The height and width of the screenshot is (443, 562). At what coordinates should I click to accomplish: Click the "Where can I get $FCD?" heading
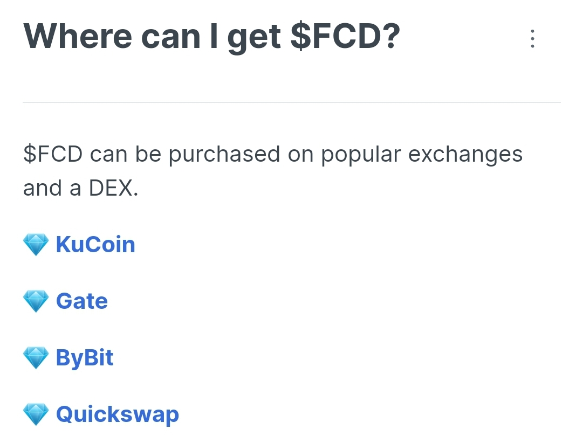211,37
